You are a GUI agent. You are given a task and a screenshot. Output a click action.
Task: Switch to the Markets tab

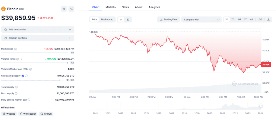111,7
